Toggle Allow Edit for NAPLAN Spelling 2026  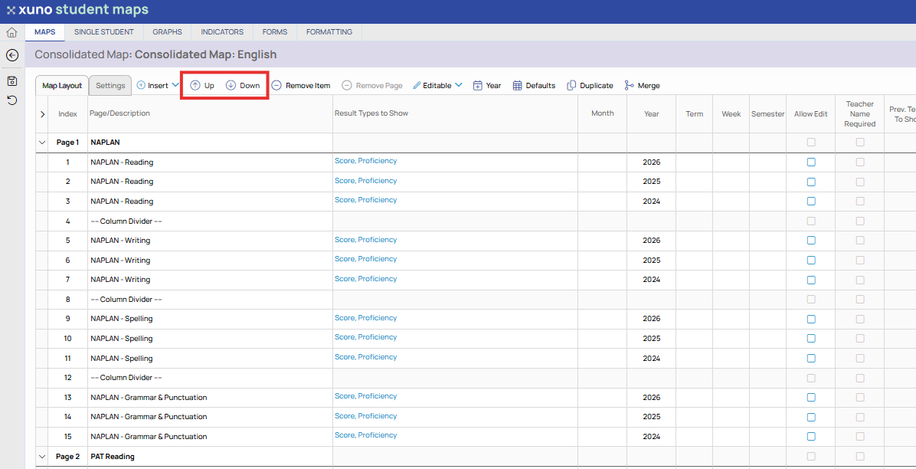811,319
